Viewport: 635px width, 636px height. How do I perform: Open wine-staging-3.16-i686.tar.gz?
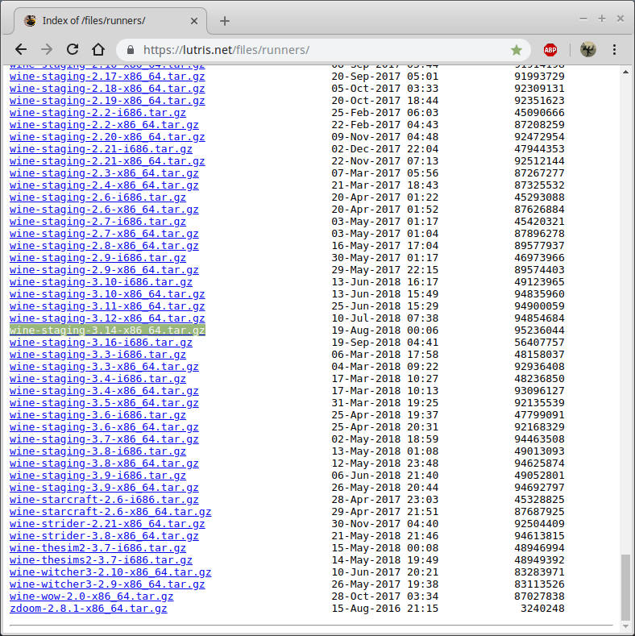(x=101, y=343)
